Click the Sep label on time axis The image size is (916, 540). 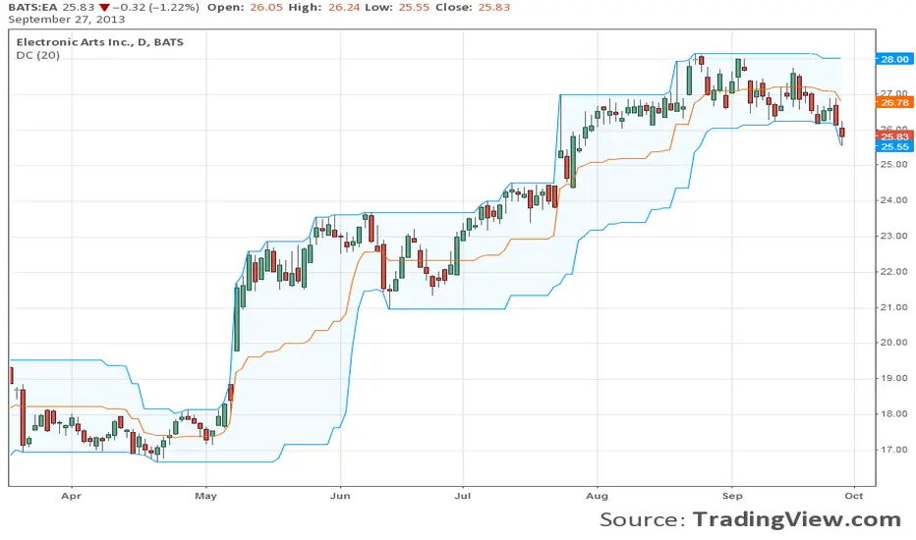tap(732, 496)
